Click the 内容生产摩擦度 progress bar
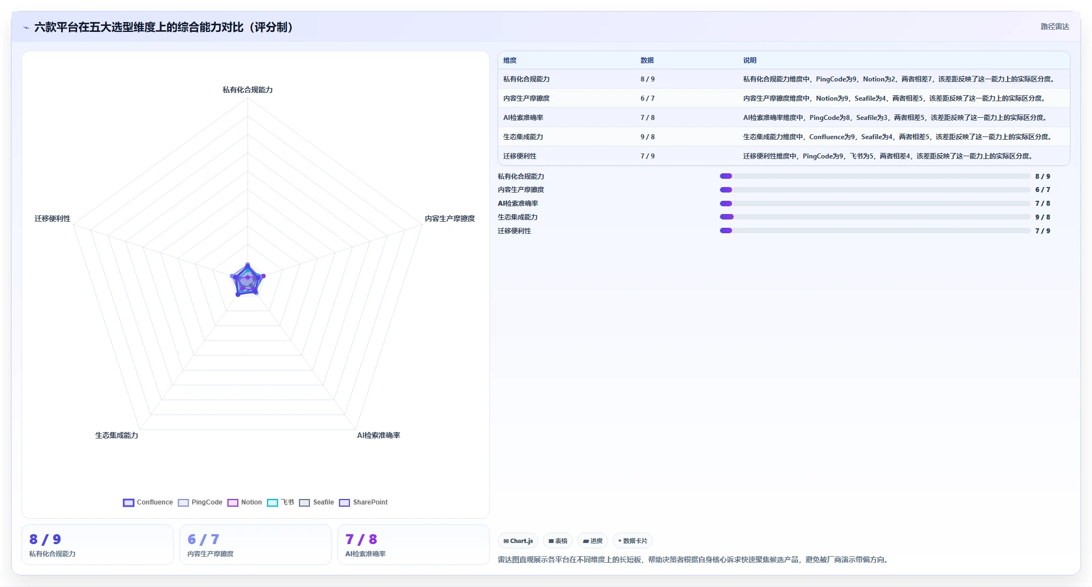 pos(875,190)
